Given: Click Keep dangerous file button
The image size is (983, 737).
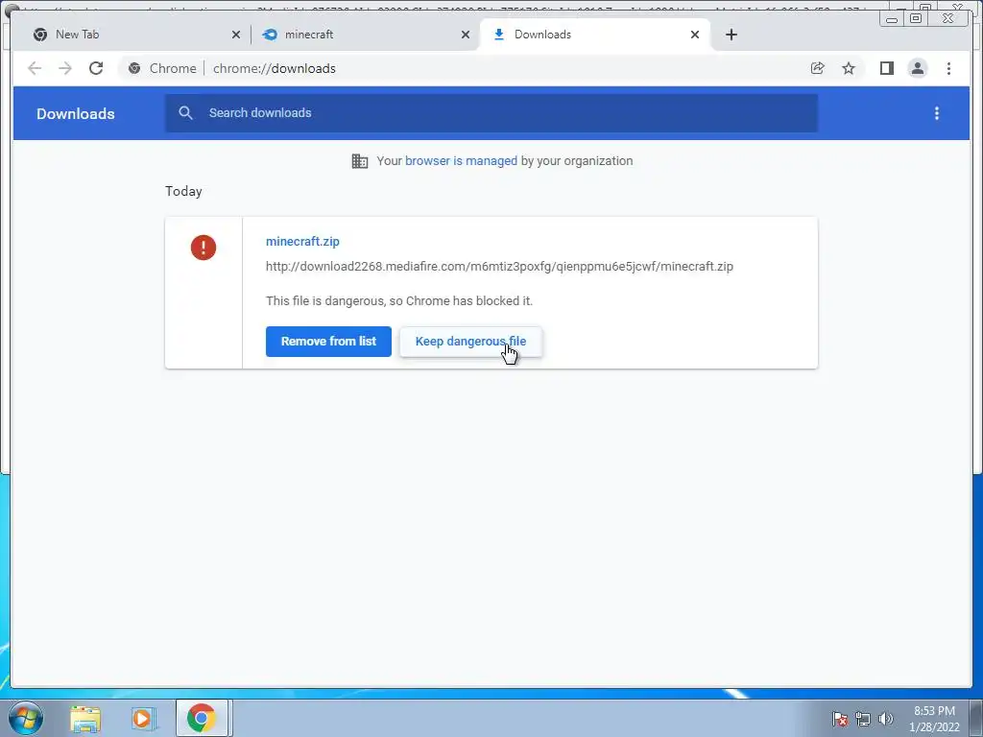Looking at the screenshot, I should click(470, 342).
